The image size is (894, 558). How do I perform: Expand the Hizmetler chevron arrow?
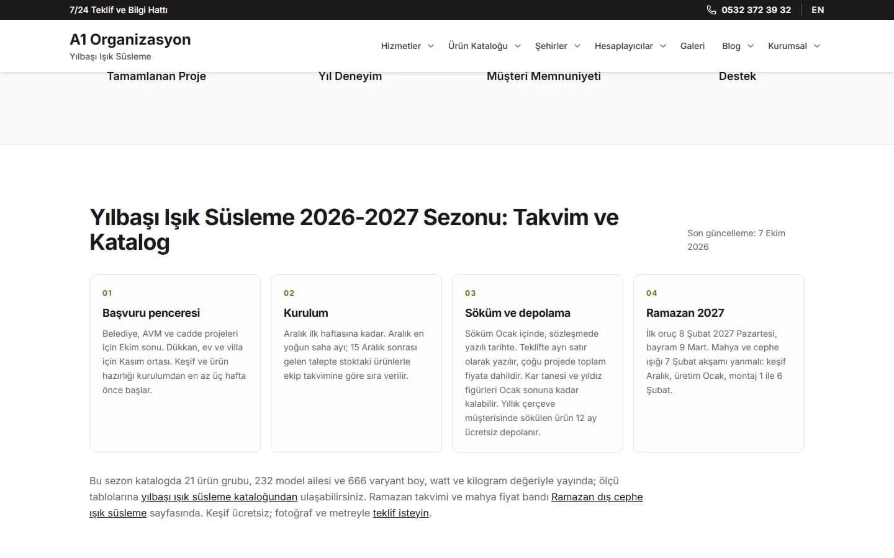tap(431, 46)
